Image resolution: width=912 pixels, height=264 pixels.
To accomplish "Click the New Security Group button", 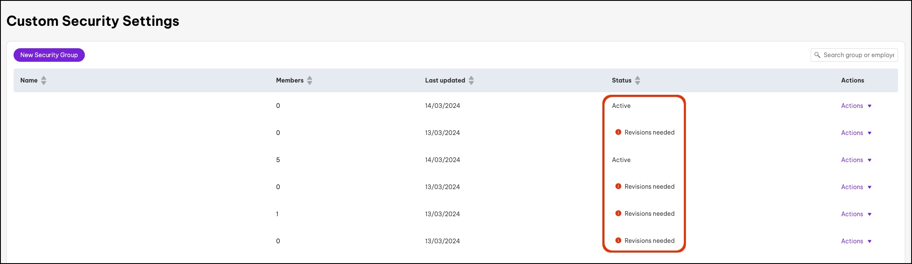I will coord(49,55).
